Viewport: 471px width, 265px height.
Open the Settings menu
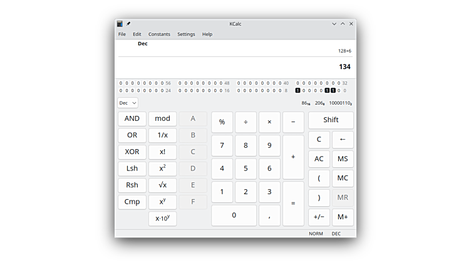coord(186,34)
